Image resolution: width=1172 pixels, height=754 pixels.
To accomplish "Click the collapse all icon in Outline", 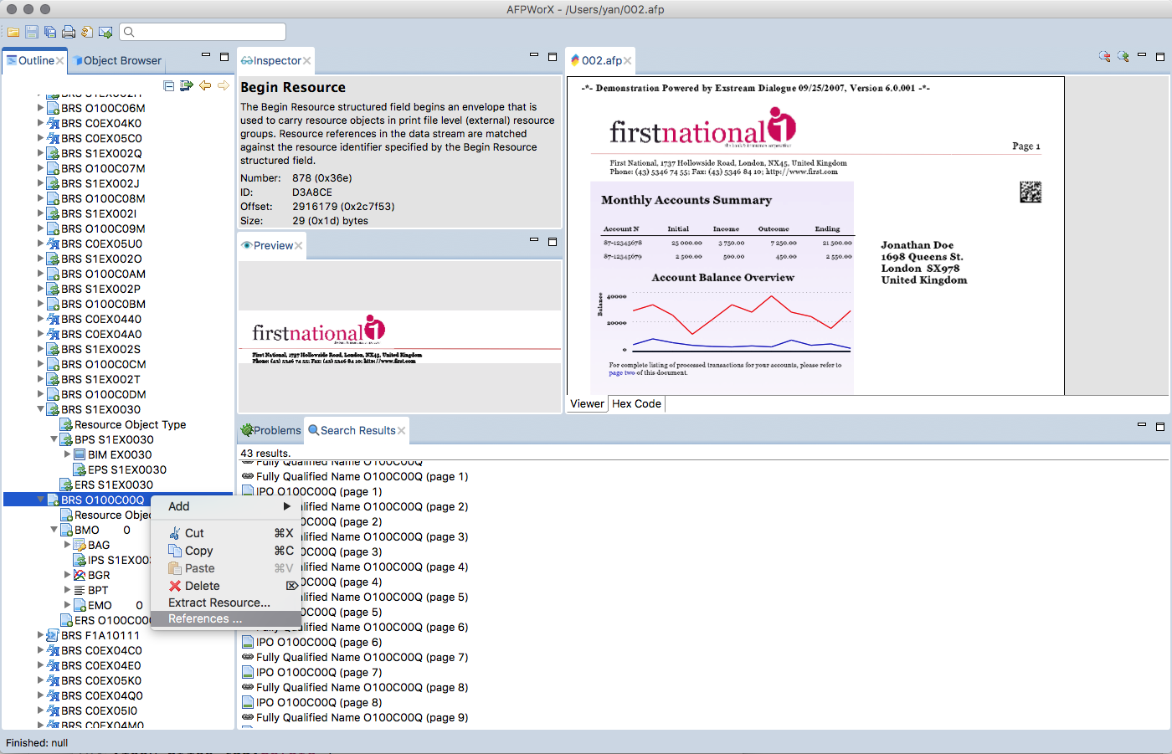I will (168, 85).
